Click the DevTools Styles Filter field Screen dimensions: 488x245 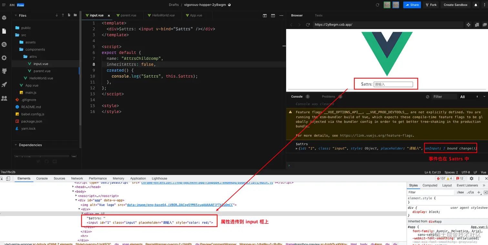(x=431, y=192)
